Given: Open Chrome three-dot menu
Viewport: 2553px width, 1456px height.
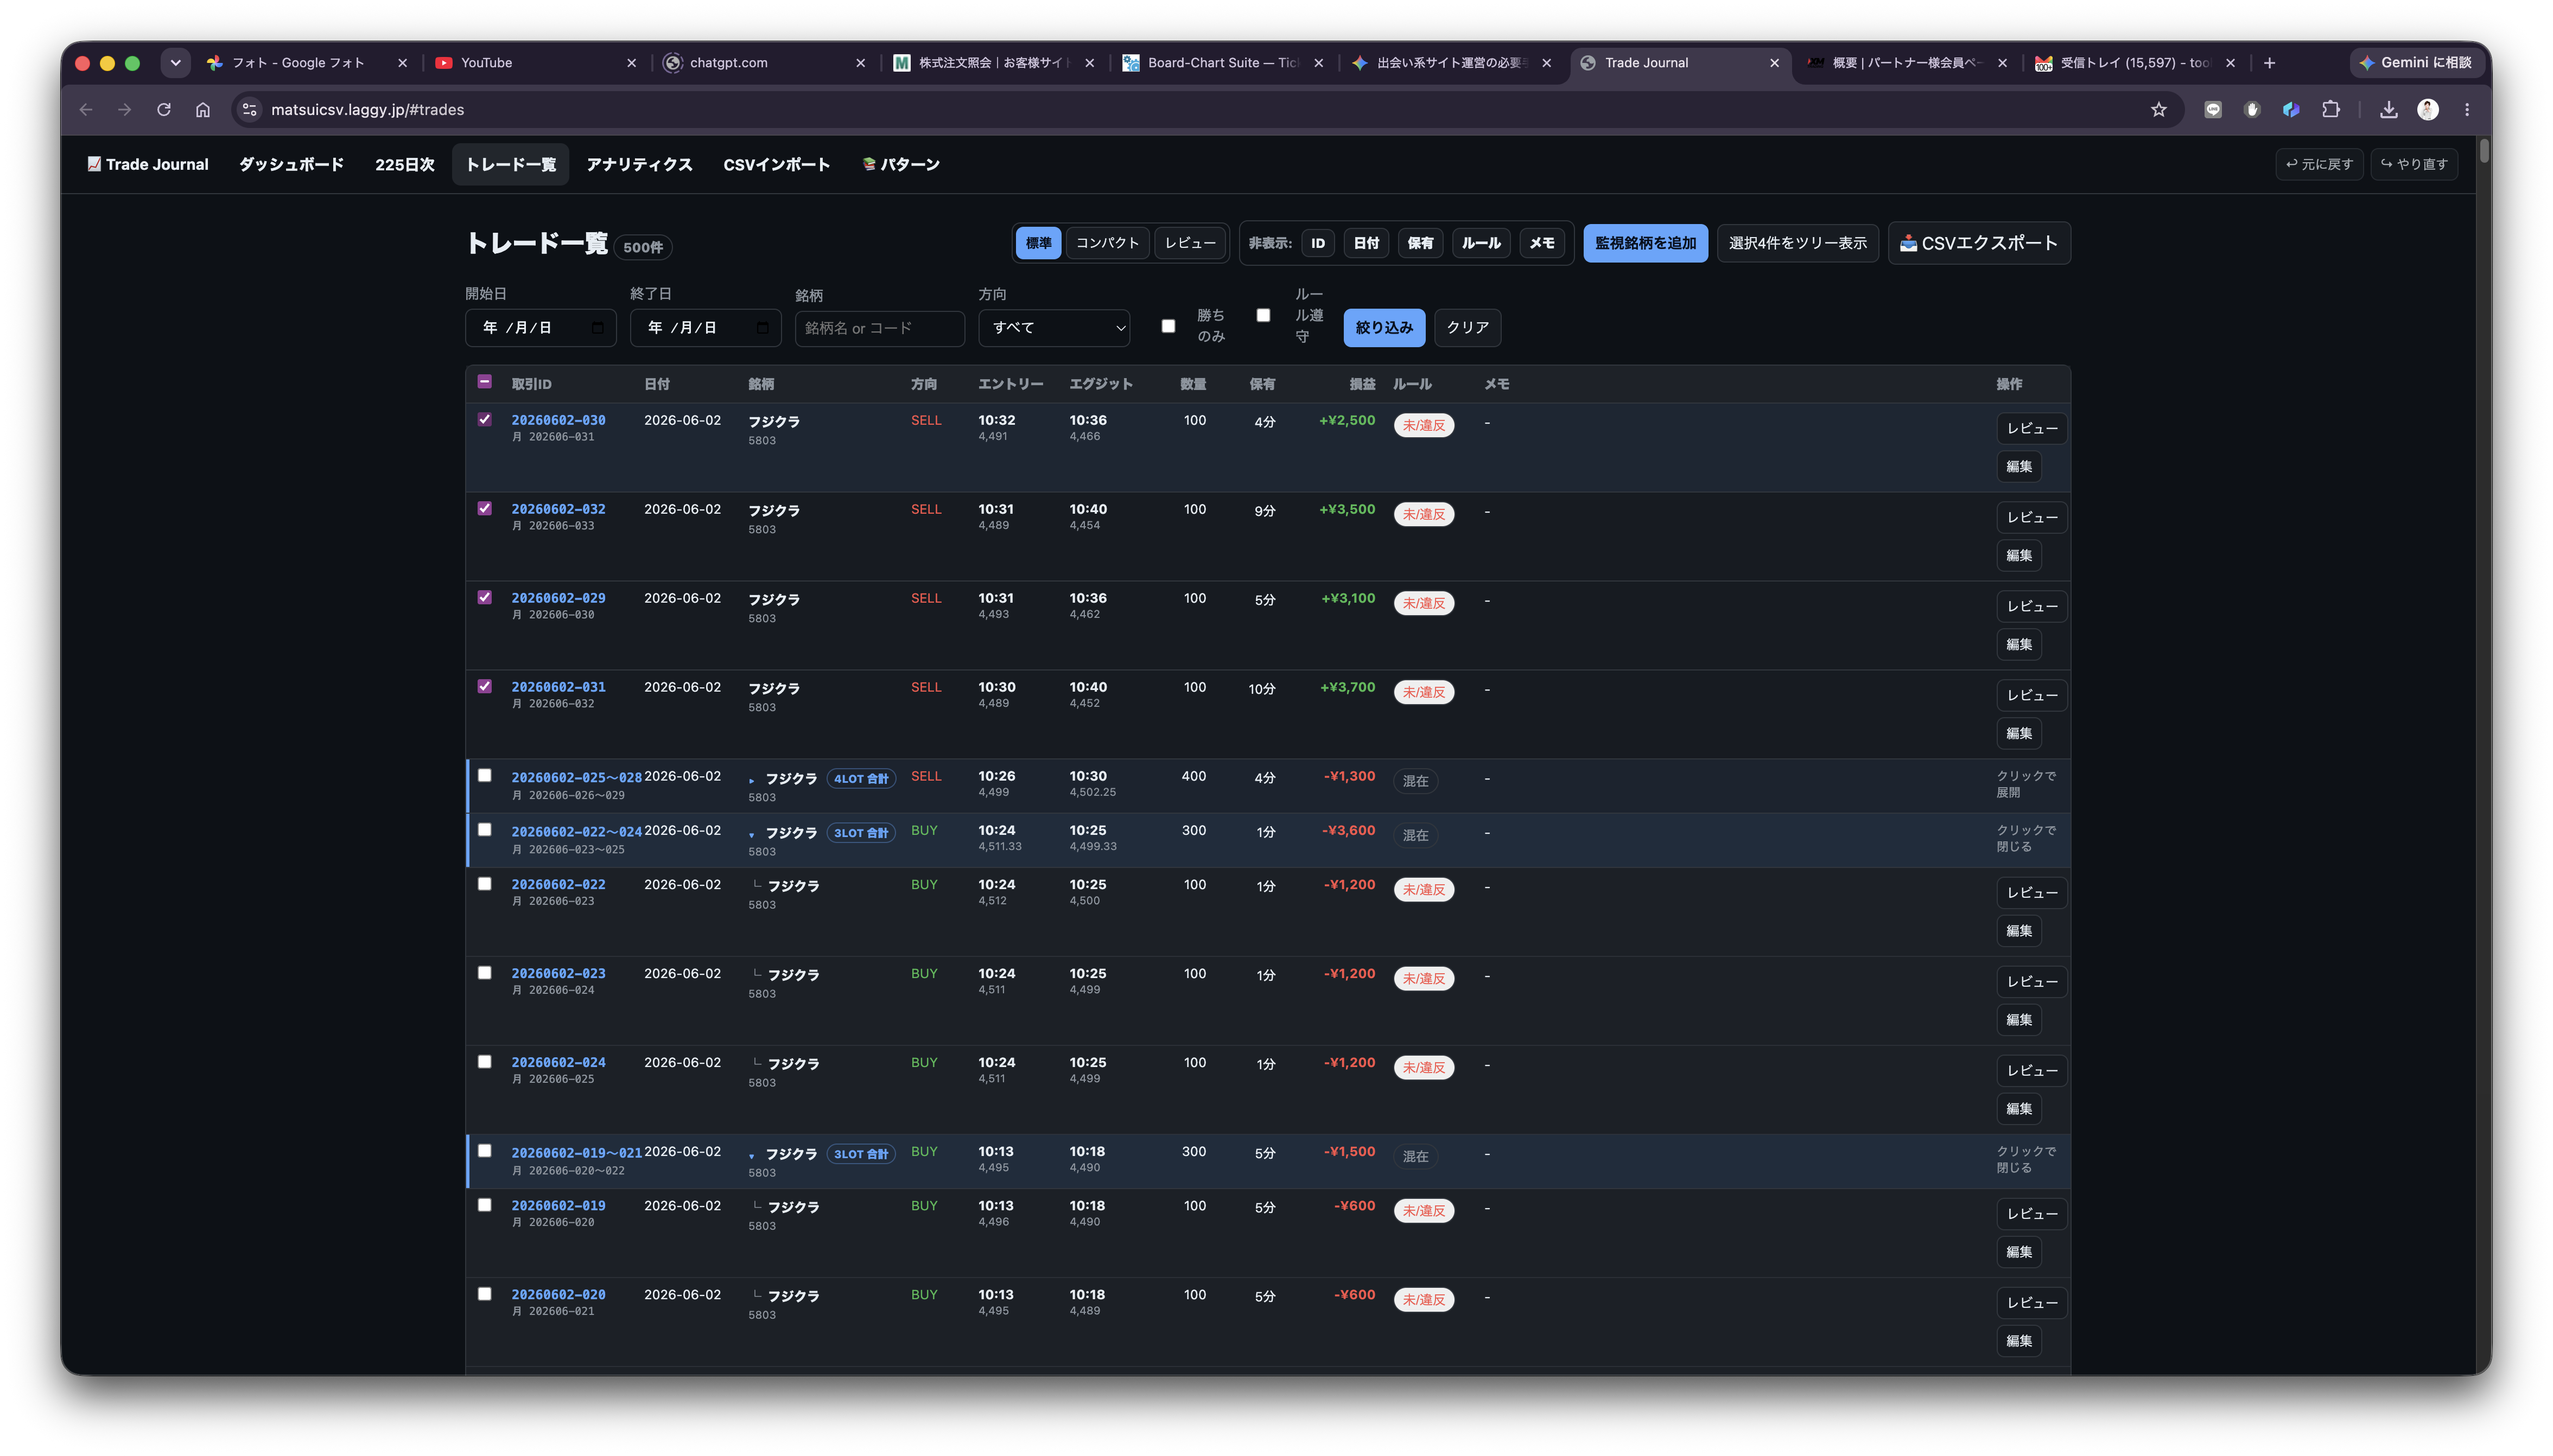Looking at the screenshot, I should pyautogui.click(x=2466, y=110).
